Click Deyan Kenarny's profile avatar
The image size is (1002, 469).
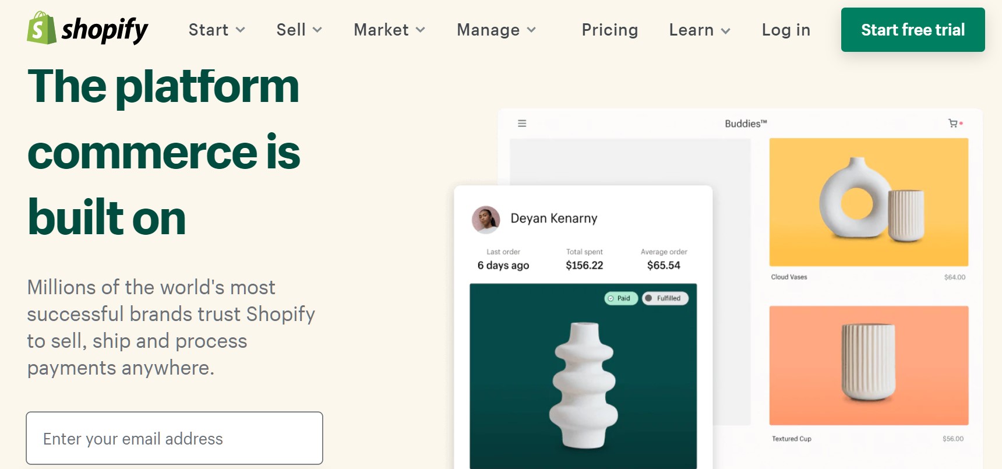[x=486, y=220]
